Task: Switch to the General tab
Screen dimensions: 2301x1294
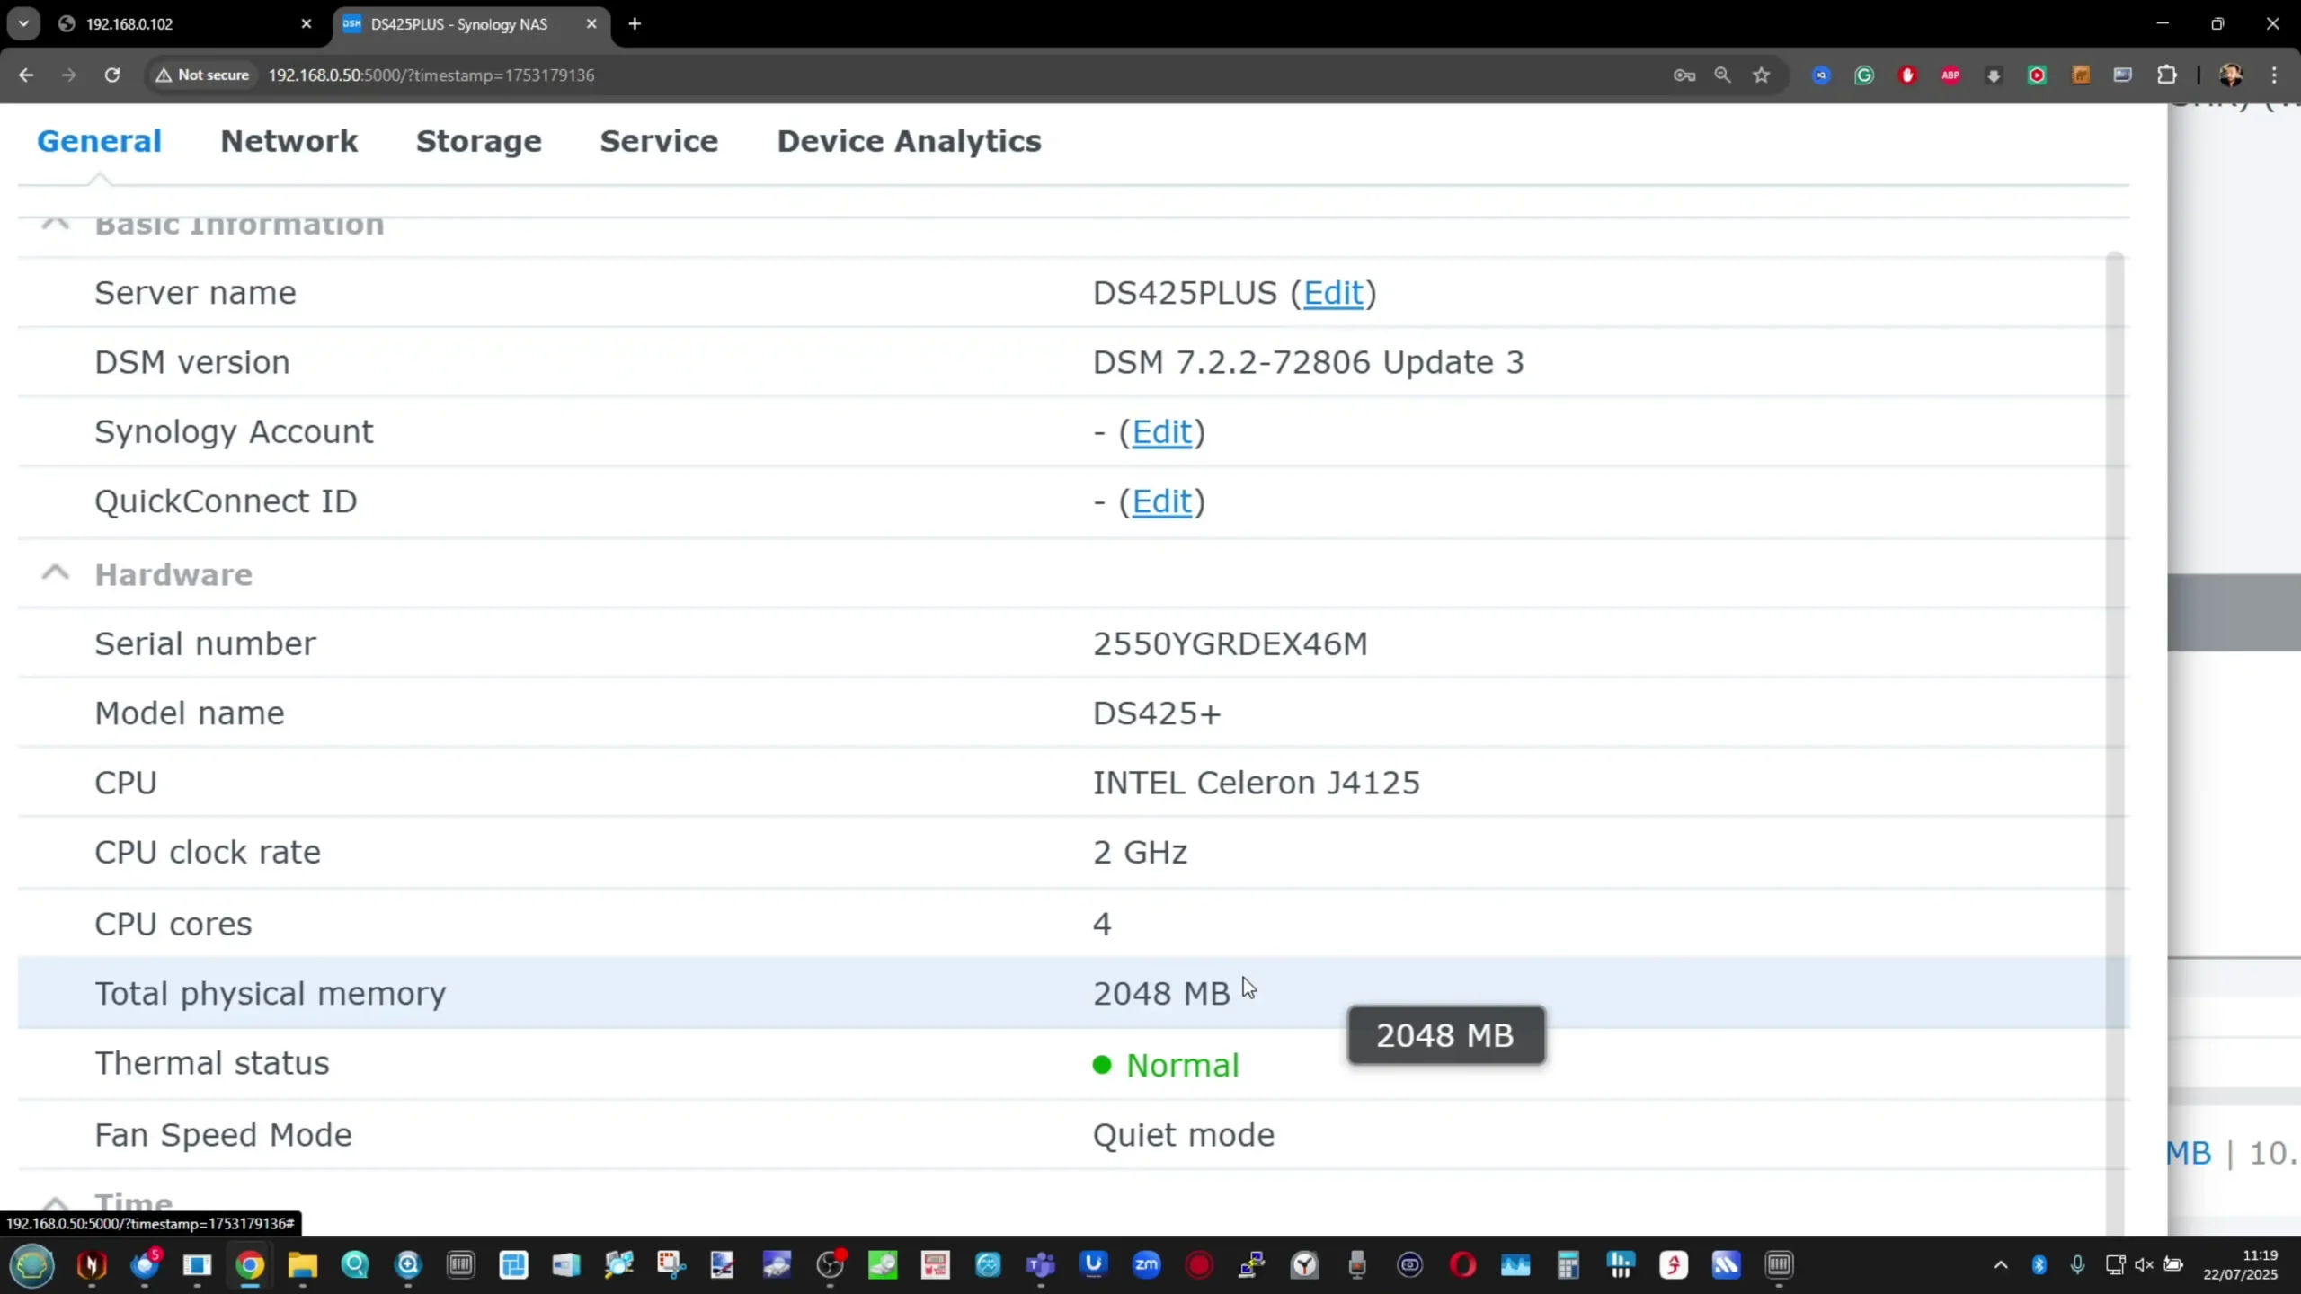Action: (99, 141)
